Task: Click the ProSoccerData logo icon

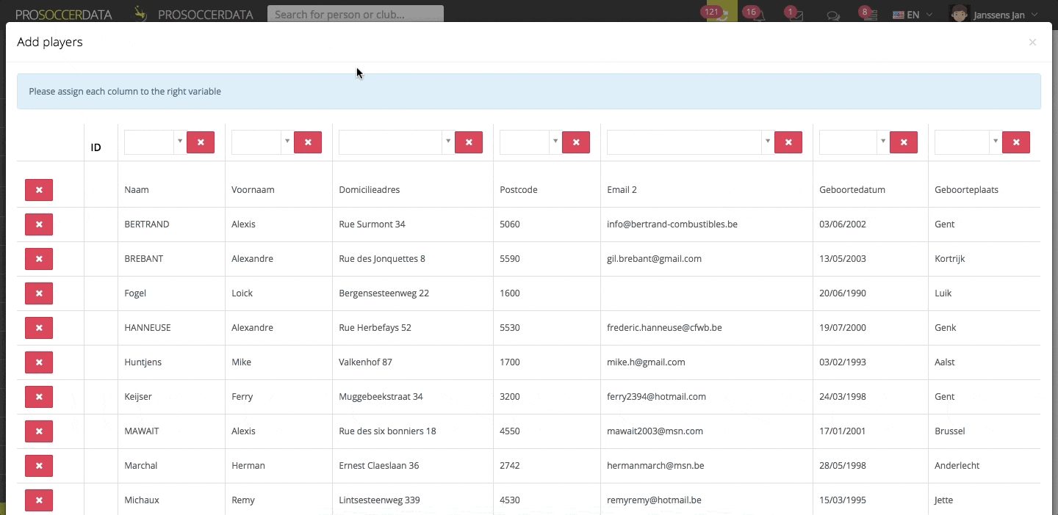Action: [x=140, y=13]
